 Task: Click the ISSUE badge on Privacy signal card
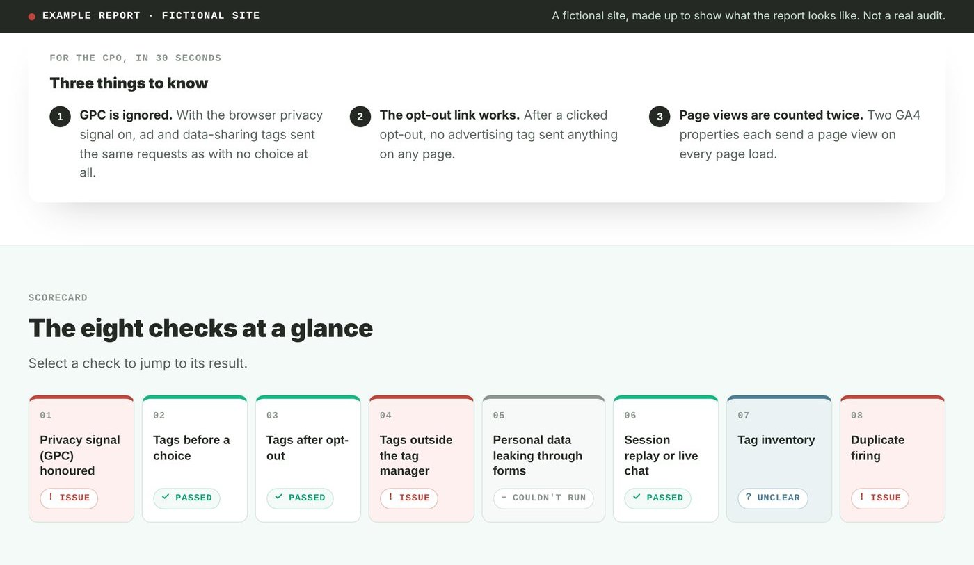click(69, 498)
